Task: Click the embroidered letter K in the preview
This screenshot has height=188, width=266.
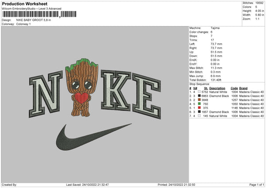Action: [x=116, y=90]
